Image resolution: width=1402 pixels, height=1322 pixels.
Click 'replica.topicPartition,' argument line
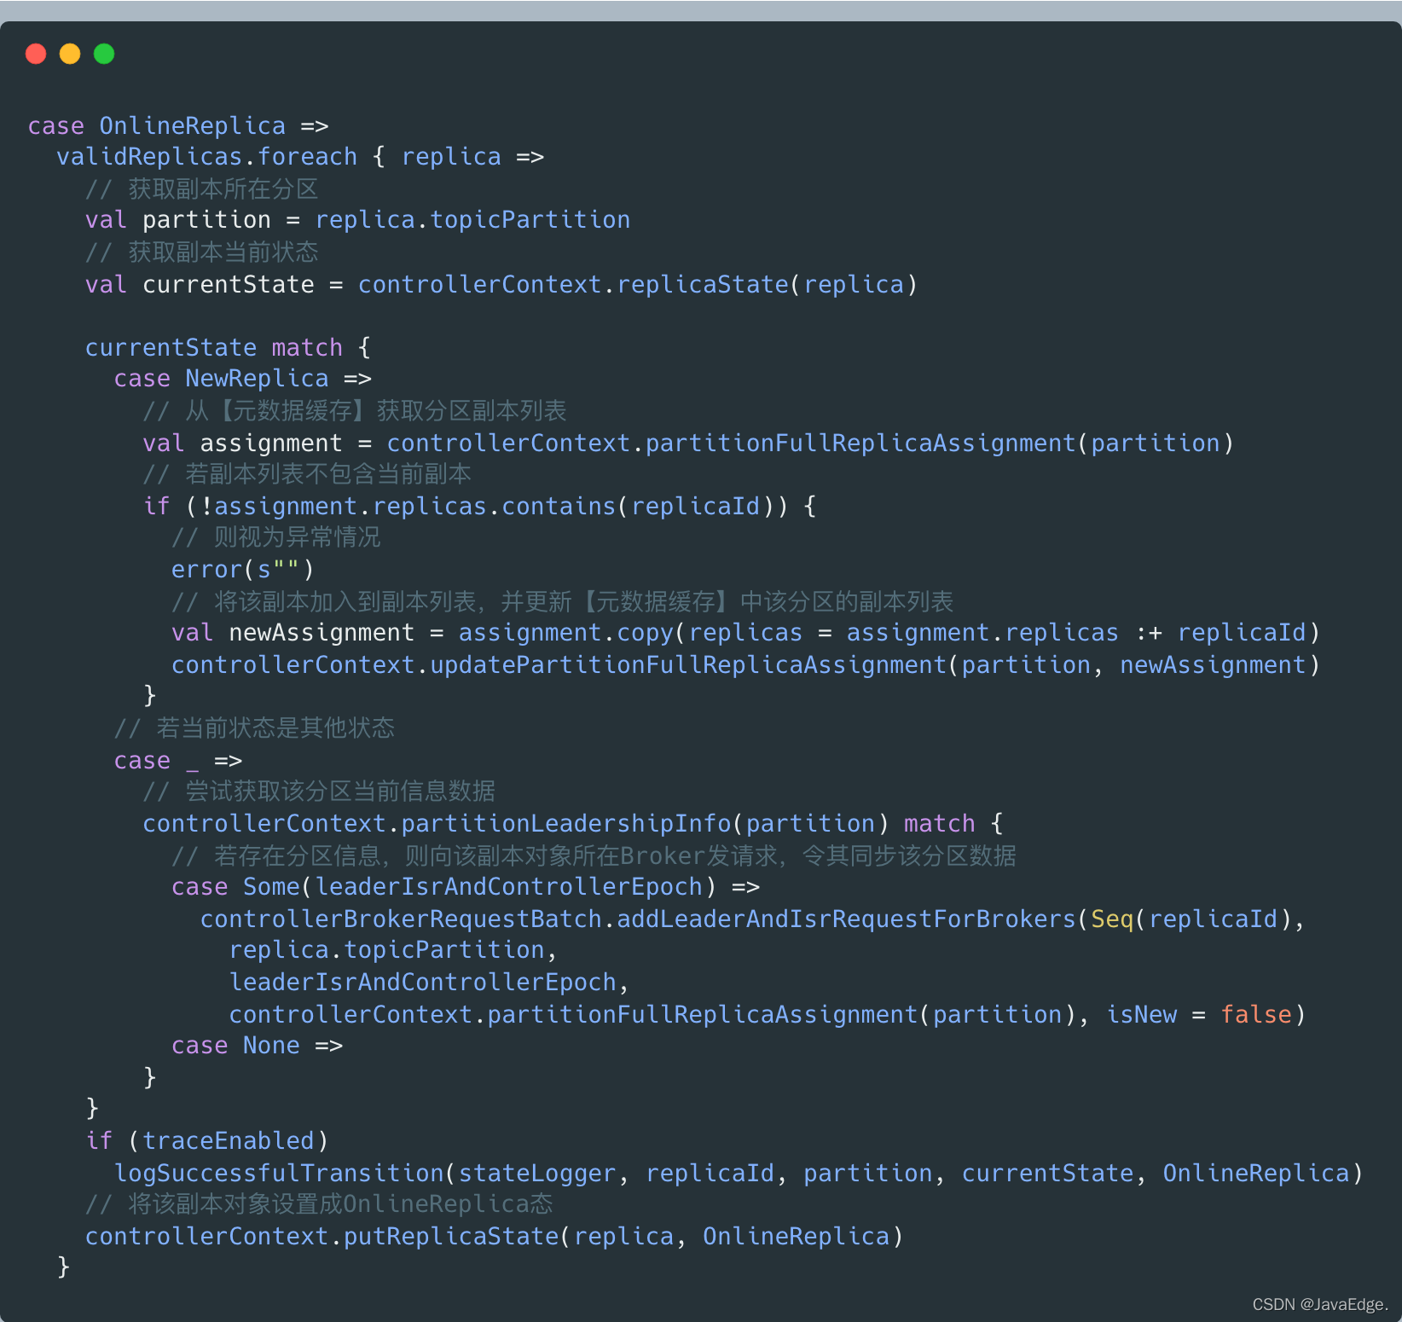tap(393, 950)
